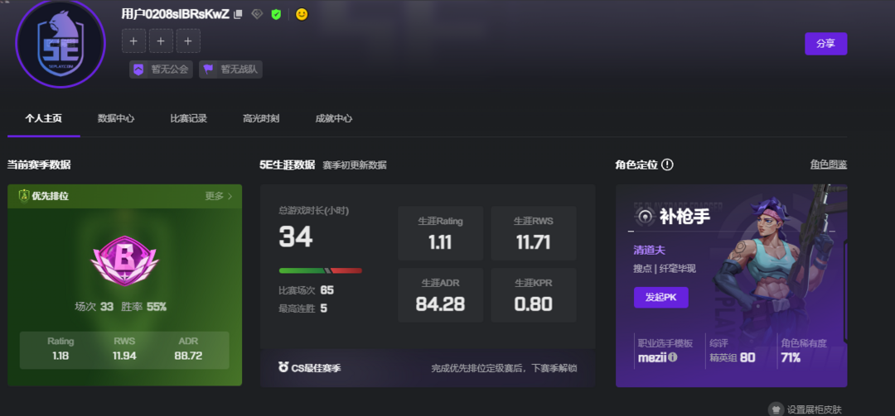Click the green-red win loss bar
Screen dimensions: 895x416
[x=320, y=270]
